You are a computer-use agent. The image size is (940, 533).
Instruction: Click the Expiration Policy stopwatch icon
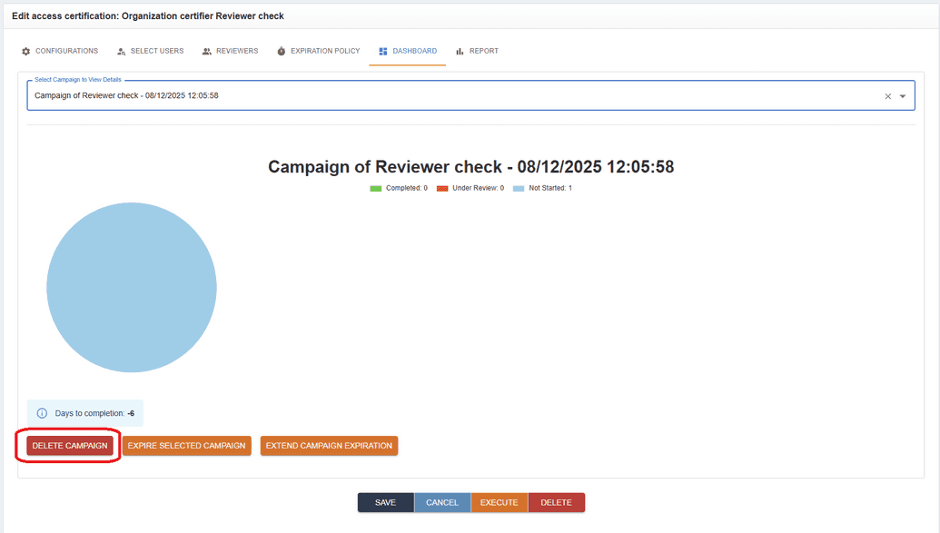click(x=284, y=51)
